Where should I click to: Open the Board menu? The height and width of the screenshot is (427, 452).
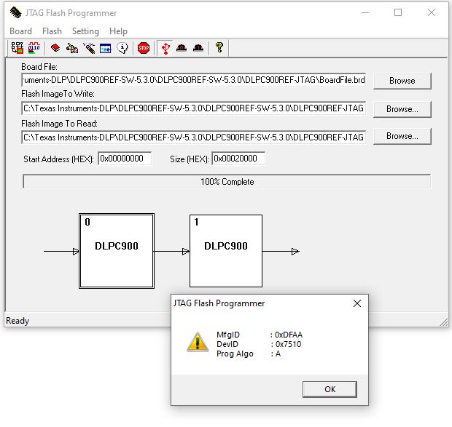pyautogui.click(x=20, y=31)
